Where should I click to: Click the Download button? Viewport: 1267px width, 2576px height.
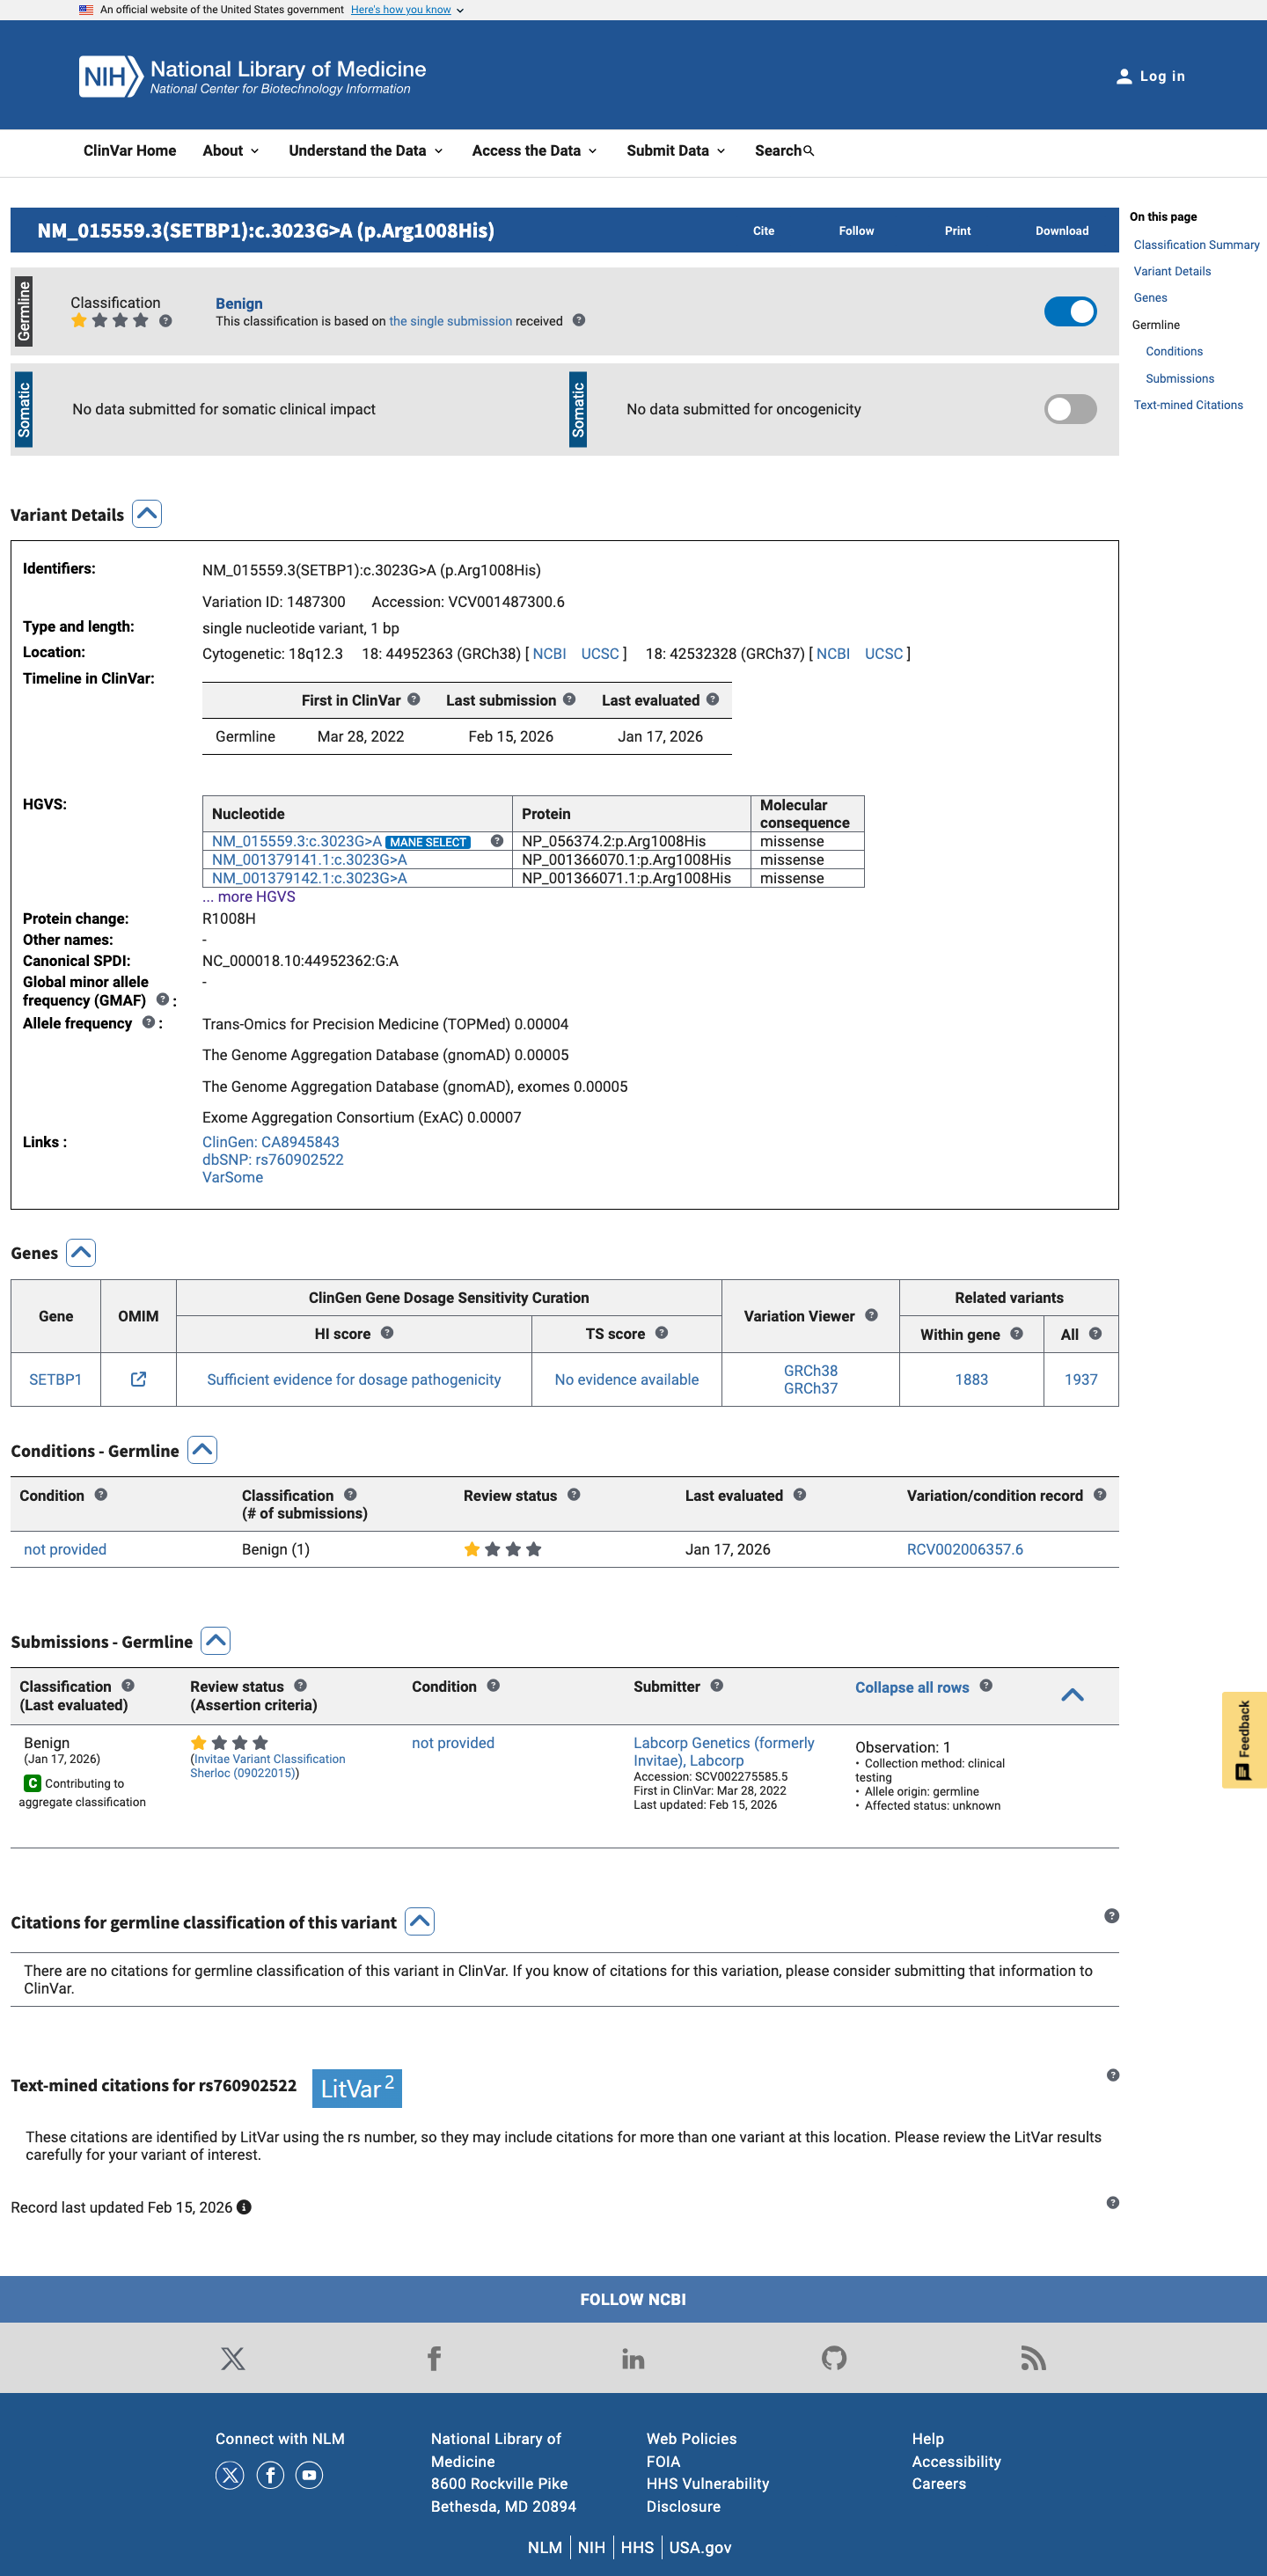[x=1062, y=231]
